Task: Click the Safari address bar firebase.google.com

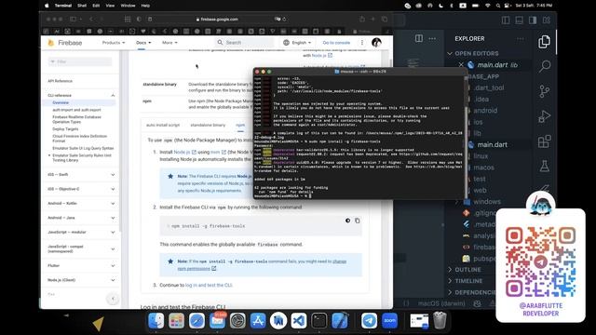Action: click(x=217, y=19)
